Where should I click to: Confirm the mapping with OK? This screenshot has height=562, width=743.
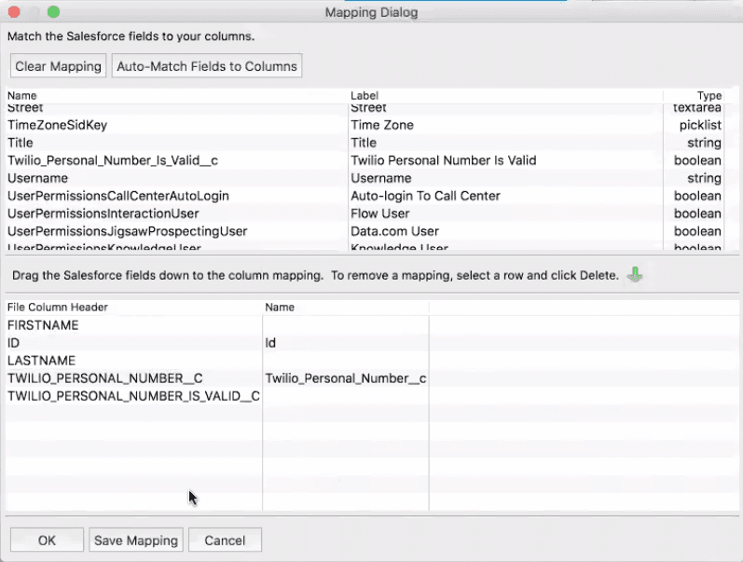(x=47, y=541)
